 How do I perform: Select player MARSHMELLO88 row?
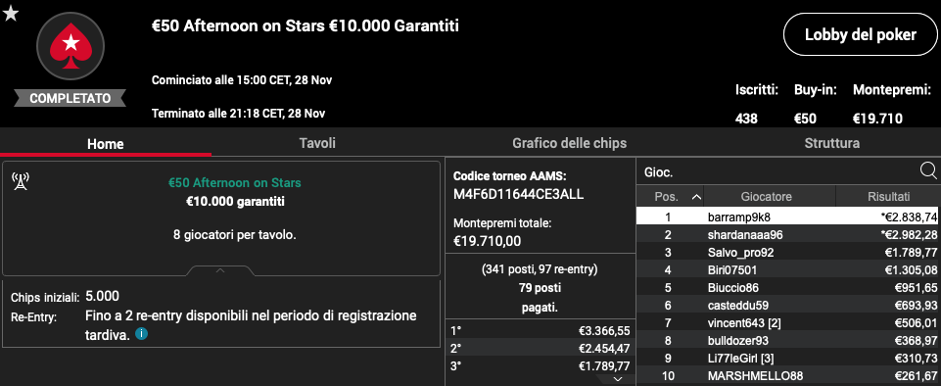[x=787, y=376]
